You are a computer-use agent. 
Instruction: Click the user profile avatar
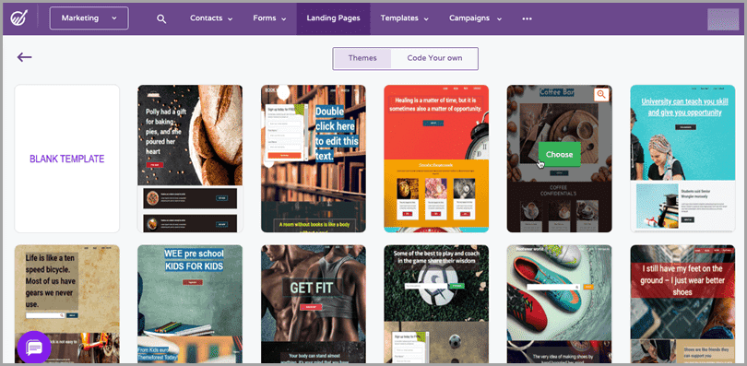point(723,19)
